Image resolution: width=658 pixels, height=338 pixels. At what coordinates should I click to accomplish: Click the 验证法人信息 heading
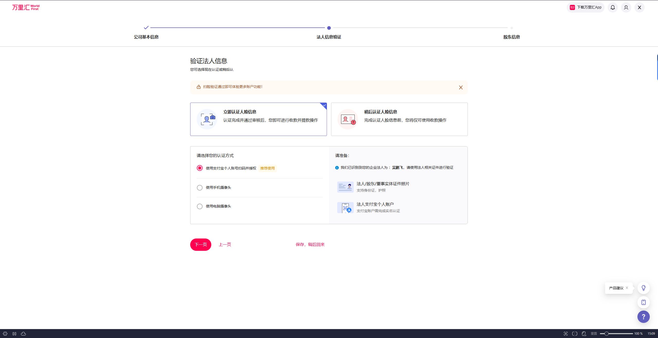point(209,61)
